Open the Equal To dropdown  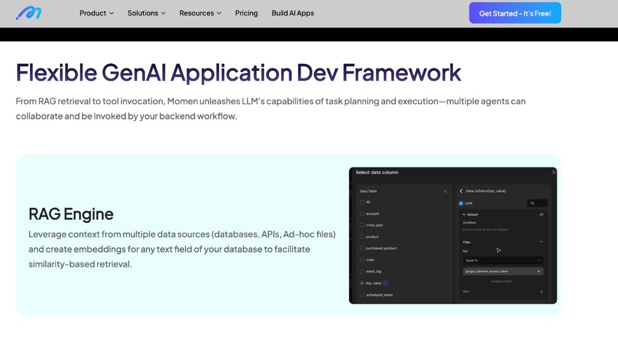pyautogui.click(x=503, y=260)
